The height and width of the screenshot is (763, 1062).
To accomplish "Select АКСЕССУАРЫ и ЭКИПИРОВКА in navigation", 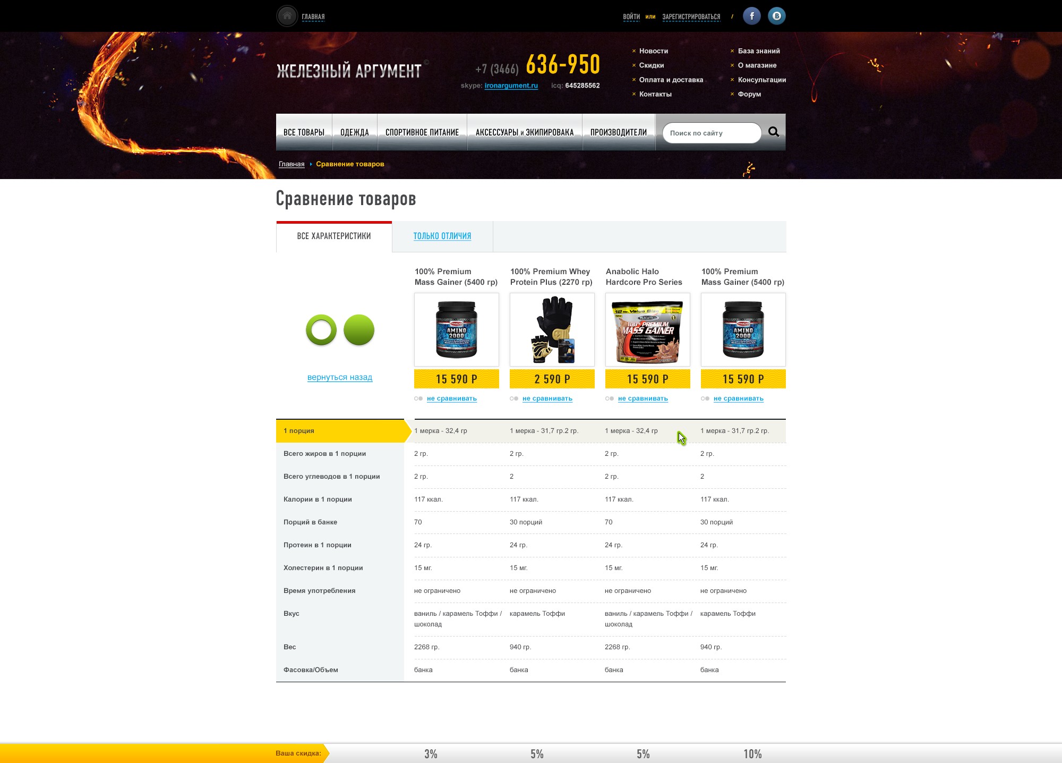I will coord(525,132).
